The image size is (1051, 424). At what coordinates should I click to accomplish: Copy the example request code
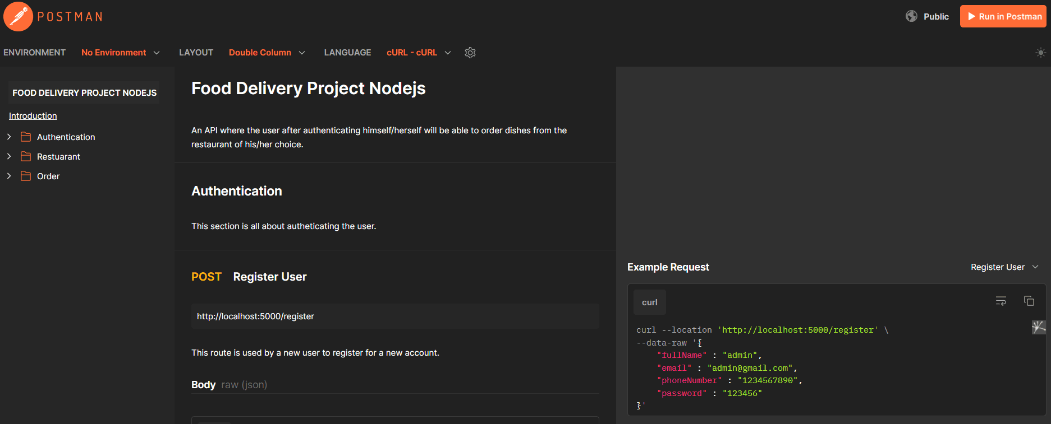click(1029, 301)
